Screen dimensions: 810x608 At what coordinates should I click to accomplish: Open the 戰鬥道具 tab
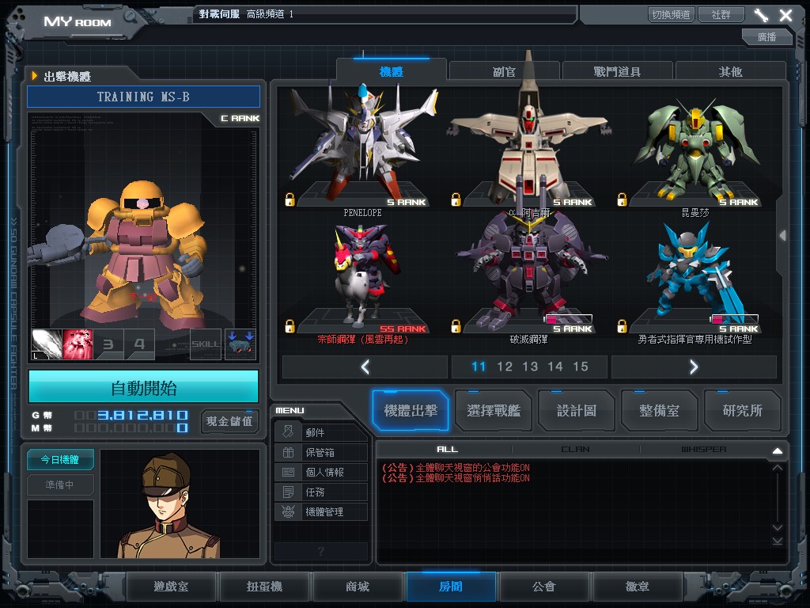tap(617, 72)
